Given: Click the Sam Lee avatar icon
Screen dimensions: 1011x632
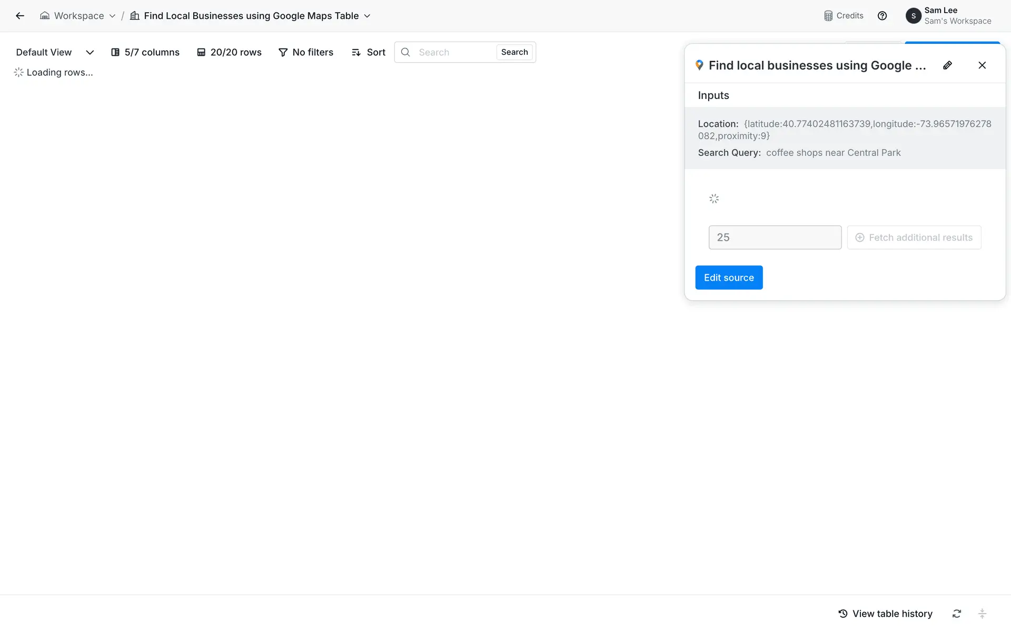Looking at the screenshot, I should click(913, 16).
